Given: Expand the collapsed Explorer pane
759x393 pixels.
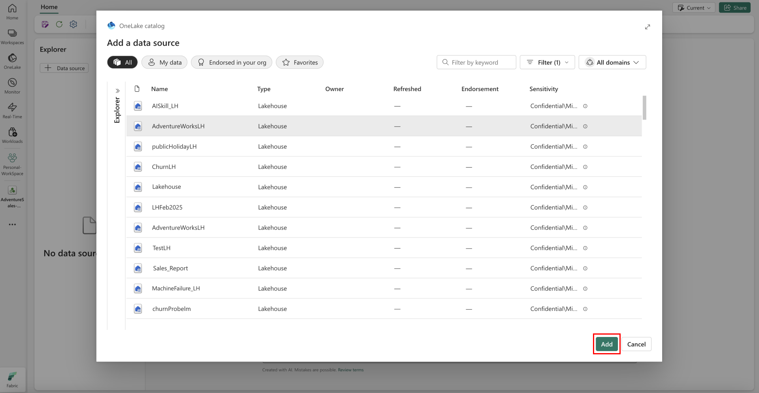Looking at the screenshot, I should coord(117,91).
